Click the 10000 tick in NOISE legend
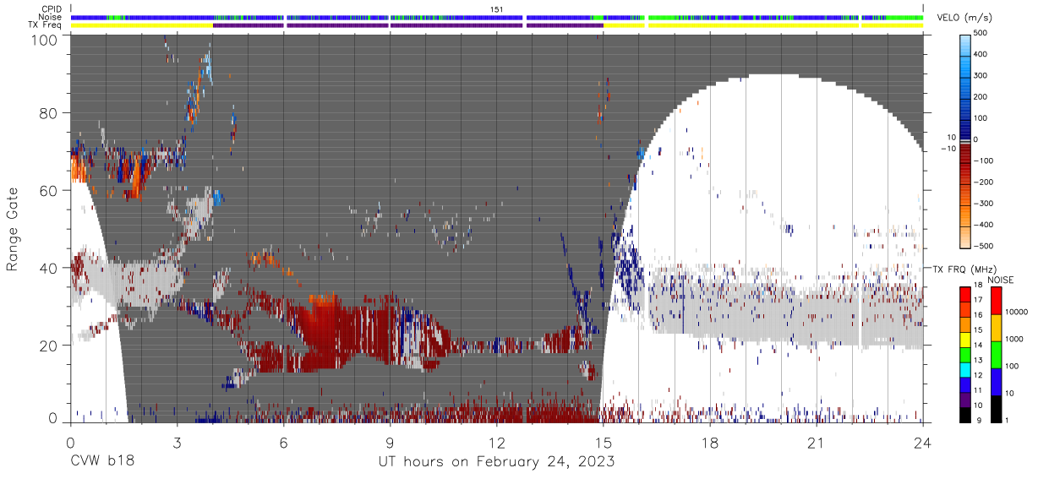The height and width of the screenshot is (479, 1038). click(x=1017, y=312)
